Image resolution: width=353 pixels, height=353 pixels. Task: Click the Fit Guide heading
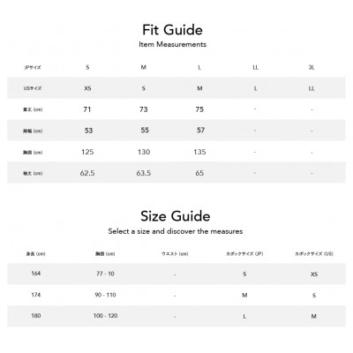[x=172, y=30]
